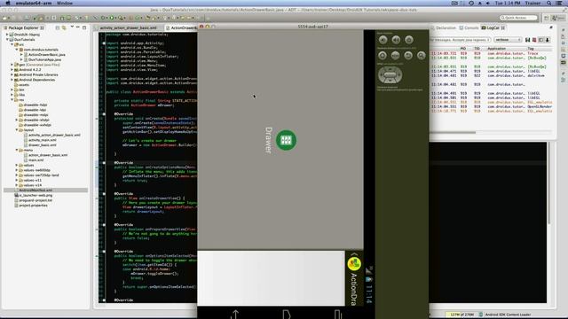Maximize the Package Explorer view
The height and width of the screenshot is (319, 568).
(x=84, y=27)
